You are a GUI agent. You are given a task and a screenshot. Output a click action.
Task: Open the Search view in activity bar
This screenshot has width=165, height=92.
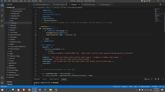(2, 10)
